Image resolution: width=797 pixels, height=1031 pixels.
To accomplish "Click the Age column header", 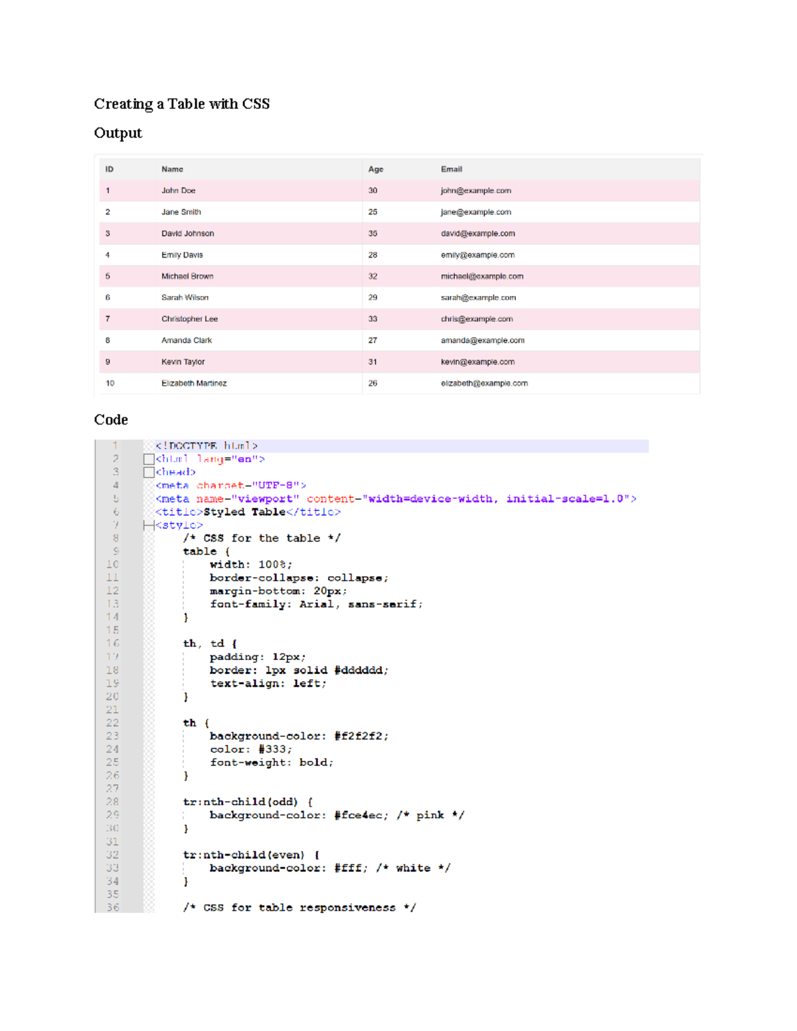I will pyautogui.click(x=376, y=169).
